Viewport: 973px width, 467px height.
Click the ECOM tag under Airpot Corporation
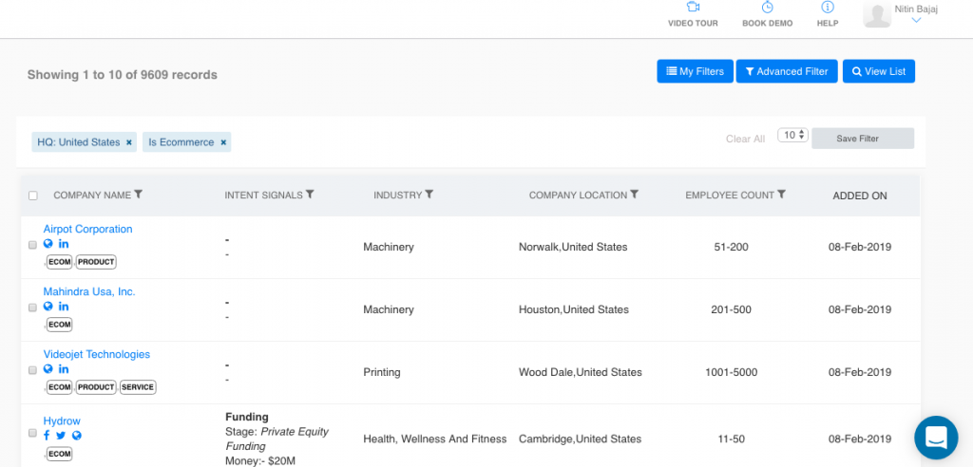pyautogui.click(x=60, y=262)
